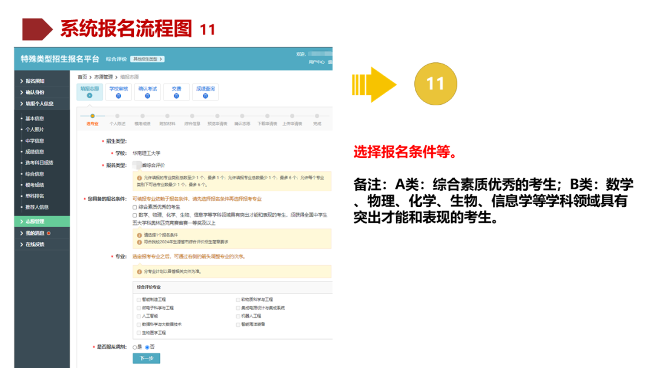Click the 交费 step icon
The image size is (654, 368).
(x=176, y=96)
